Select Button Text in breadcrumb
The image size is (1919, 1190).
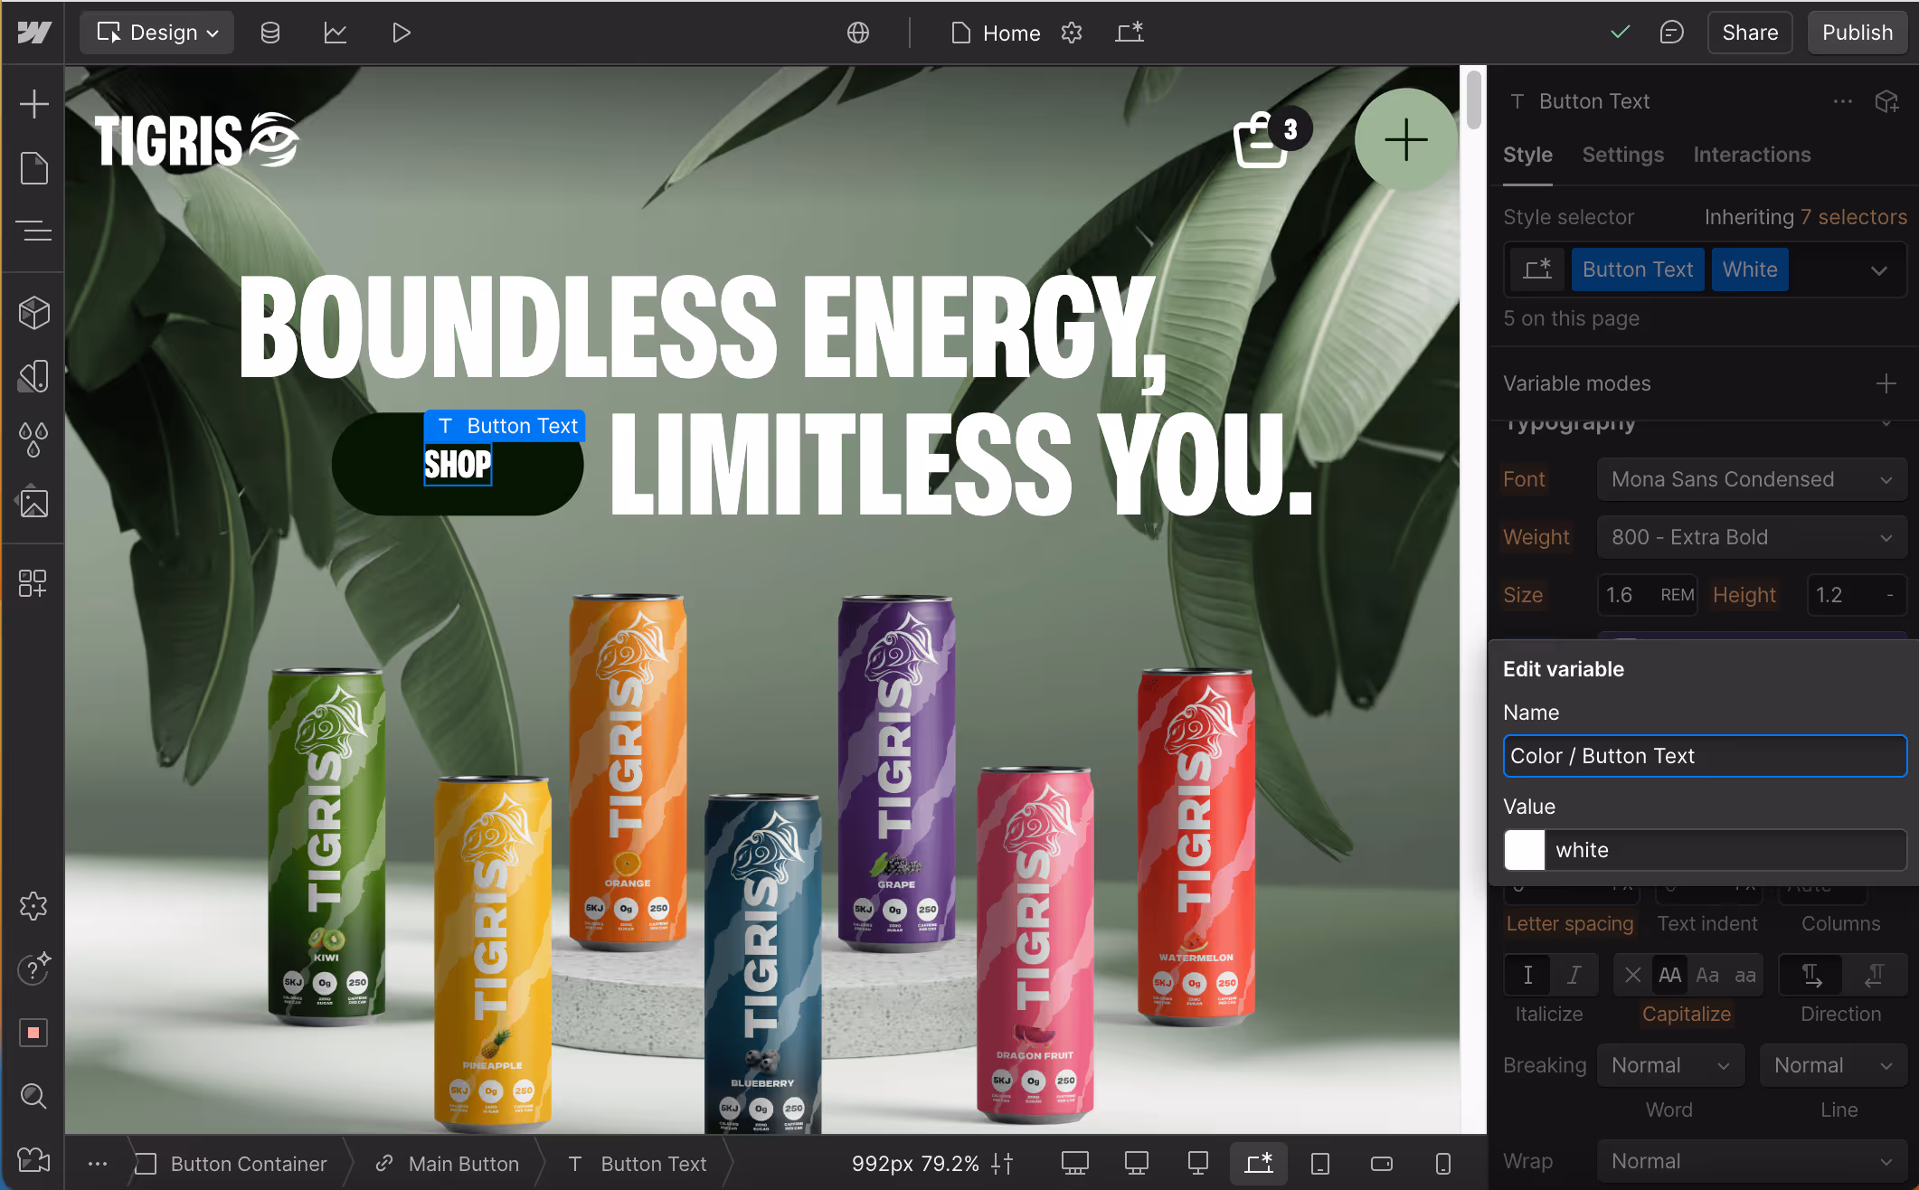pyautogui.click(x=638, y=1163)
